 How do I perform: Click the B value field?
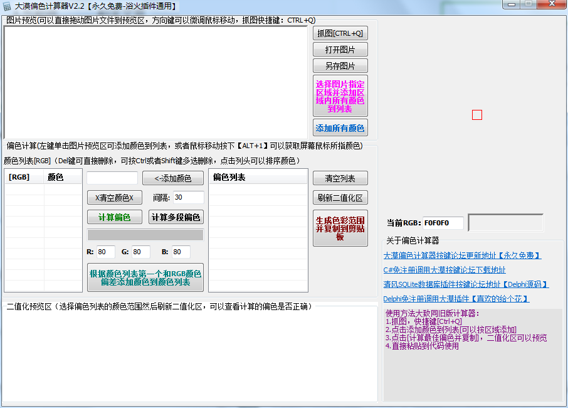[x=181, y=252]
